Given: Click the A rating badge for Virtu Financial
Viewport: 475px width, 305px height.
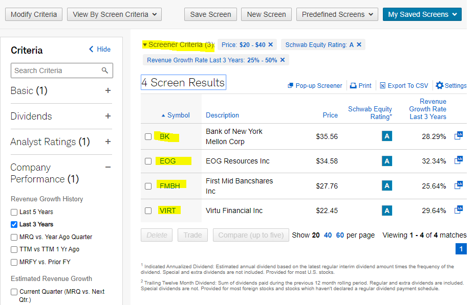Looking at the screenshot, I should coord(387,210).
